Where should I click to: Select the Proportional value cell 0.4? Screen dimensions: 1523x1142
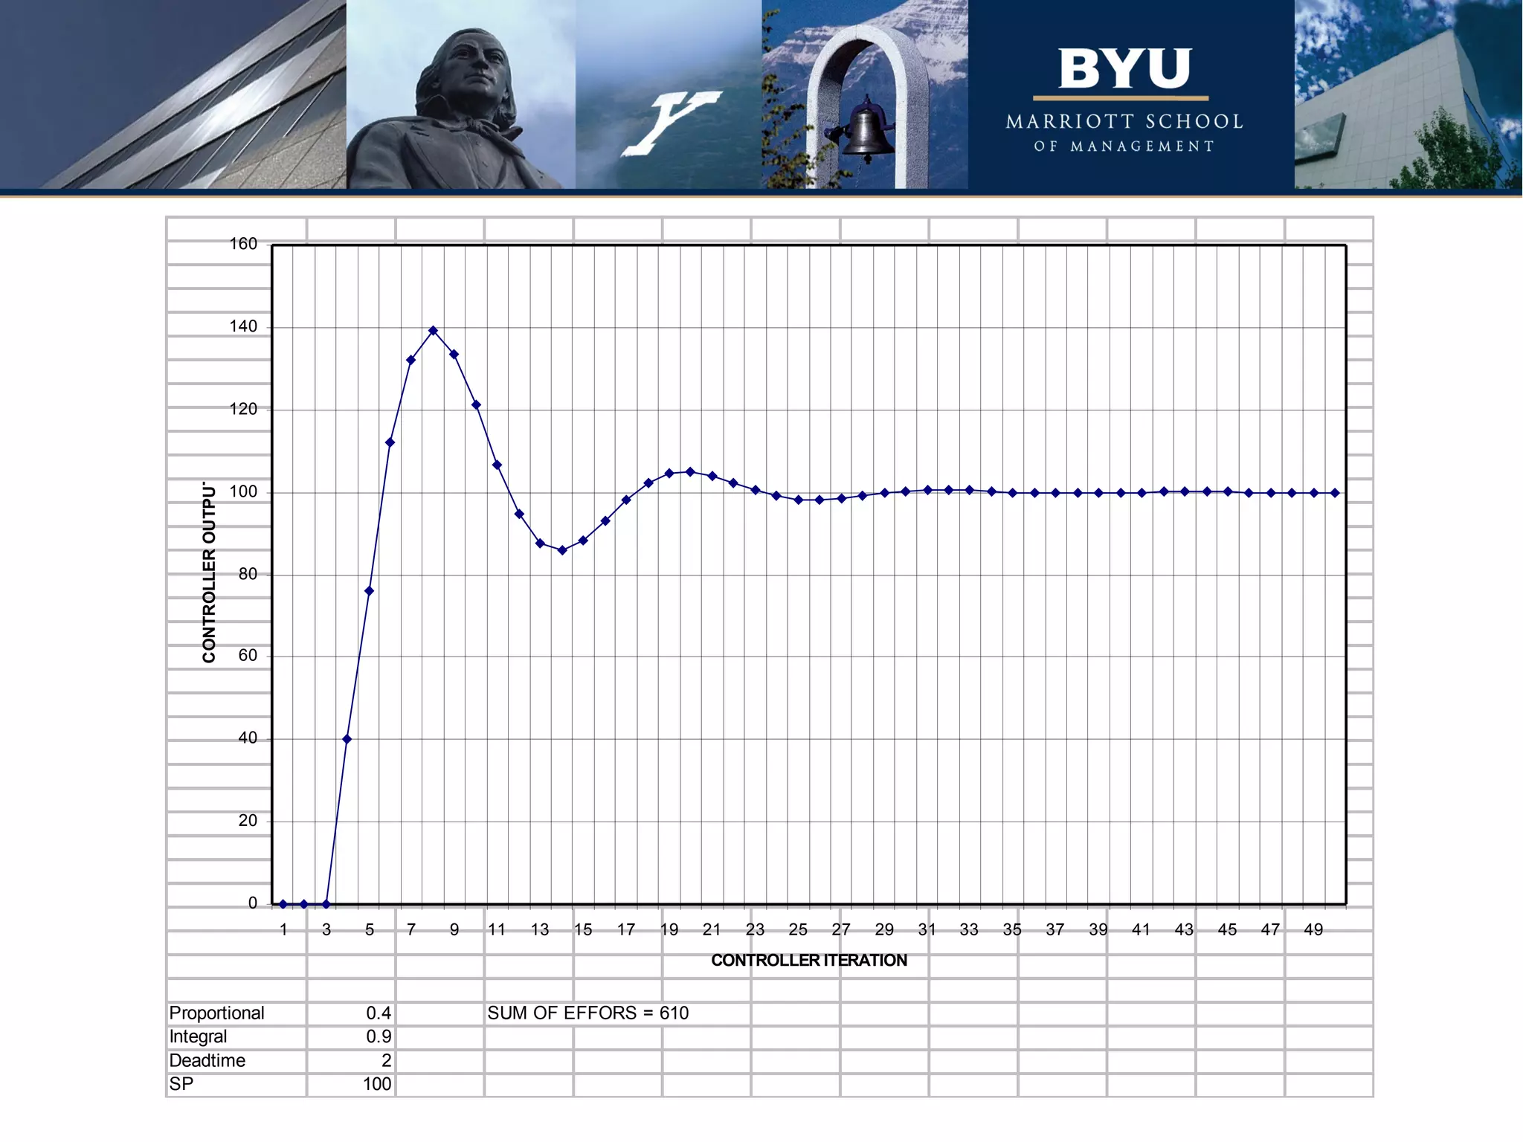coord(351,1013)
